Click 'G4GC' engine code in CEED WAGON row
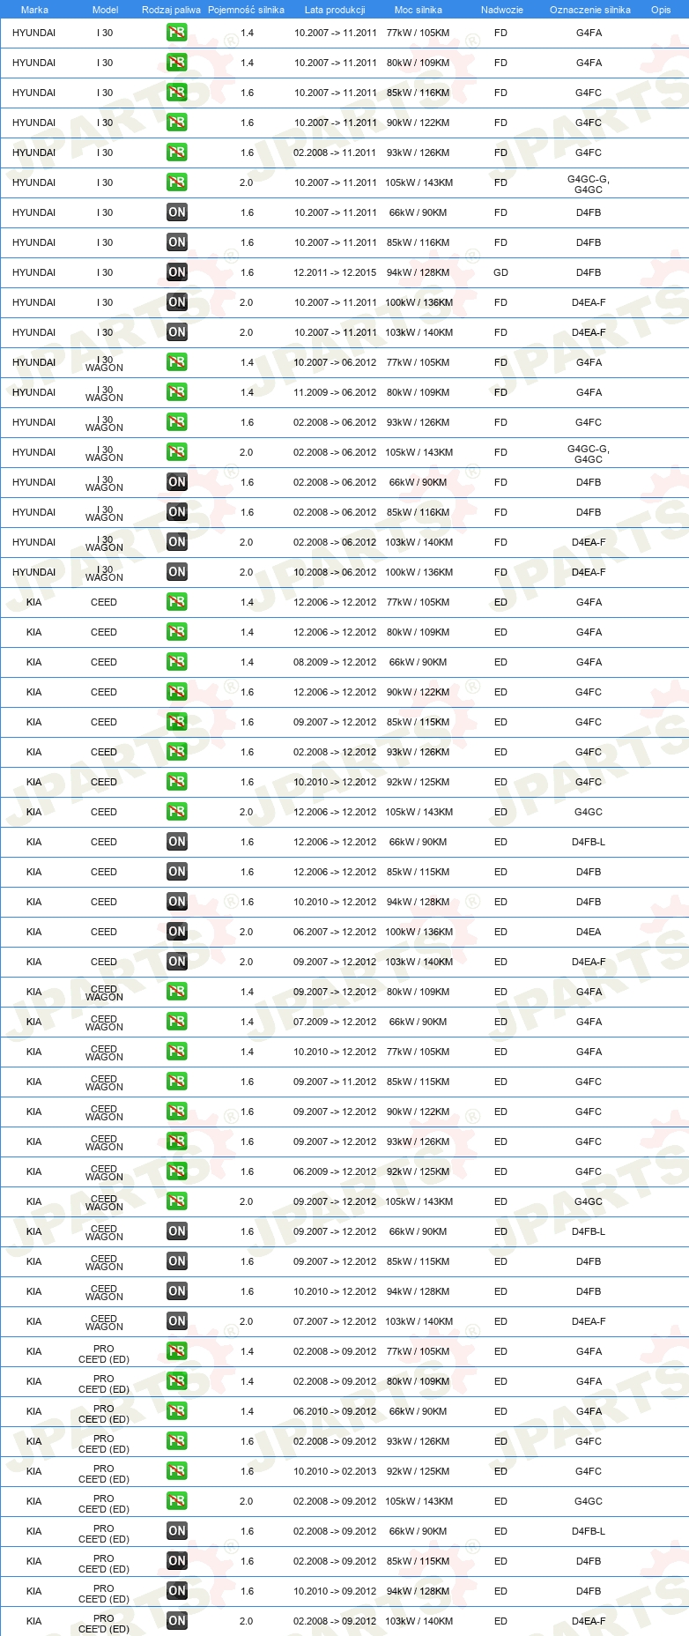 (x=589, y=1201)
